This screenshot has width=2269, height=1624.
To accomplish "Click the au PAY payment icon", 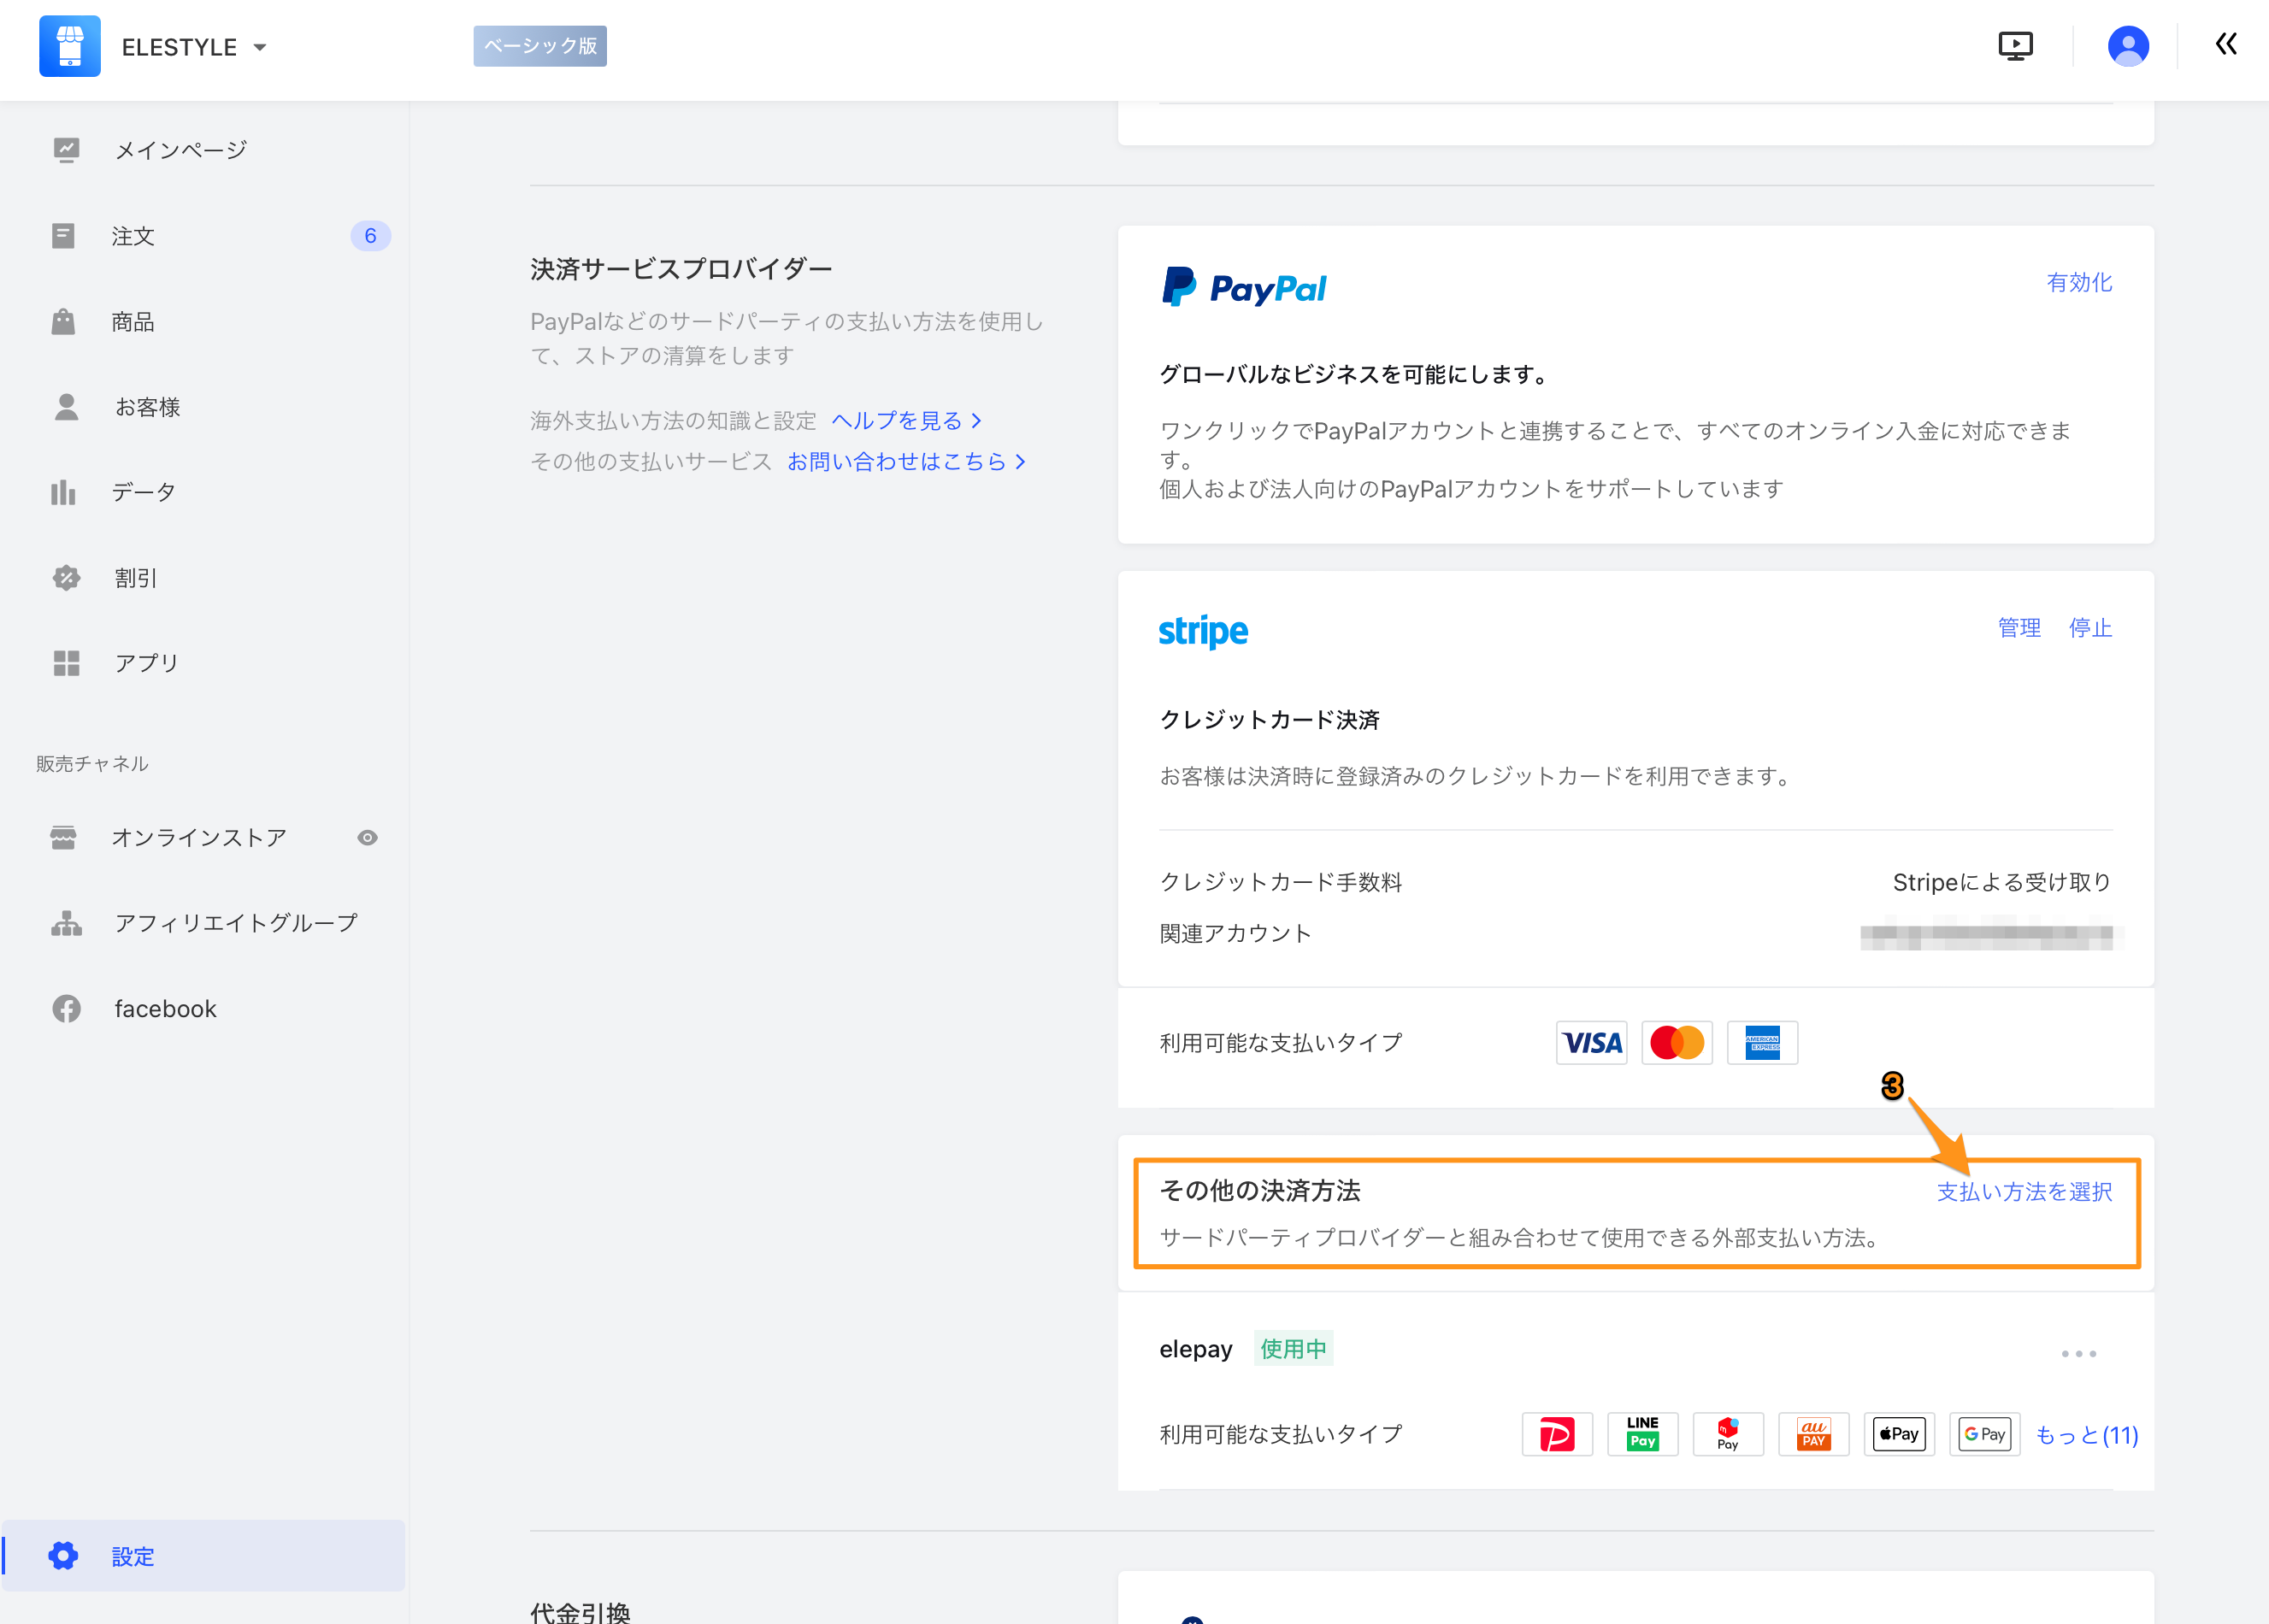I will tap(1813, 1434).
